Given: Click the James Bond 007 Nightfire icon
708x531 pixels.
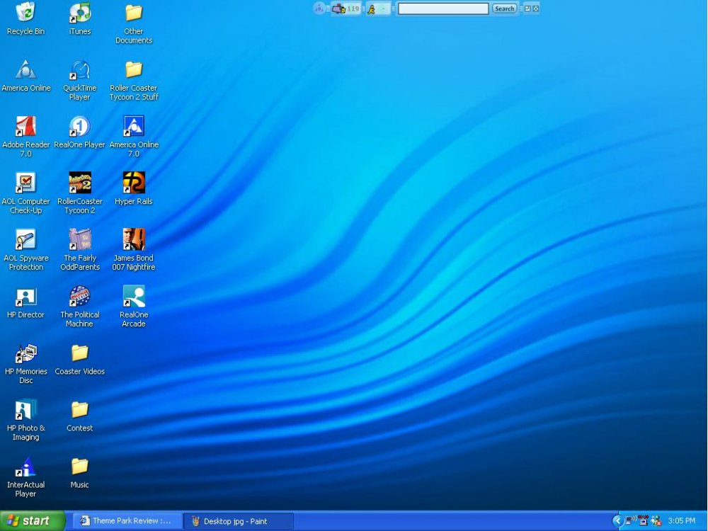Looking at the screenshot, I should click(134, 239).
